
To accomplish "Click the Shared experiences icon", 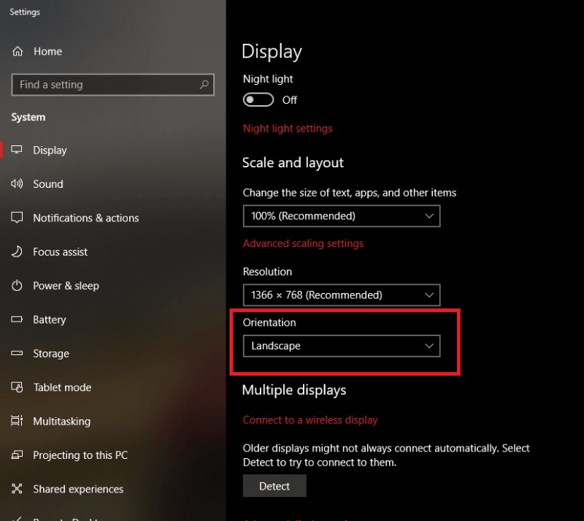I will click(x=17, y=489).
